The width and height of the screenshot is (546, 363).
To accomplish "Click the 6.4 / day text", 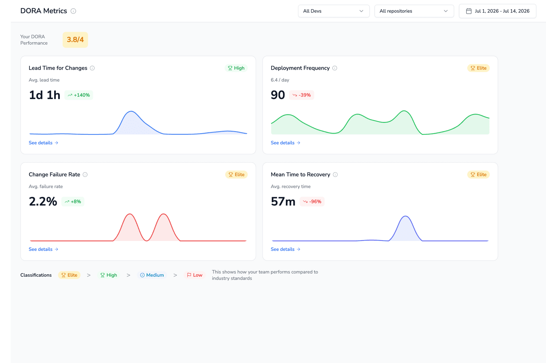I will [280, 80].
